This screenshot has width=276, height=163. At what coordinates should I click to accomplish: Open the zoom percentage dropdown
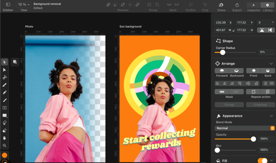coord(23,5)
